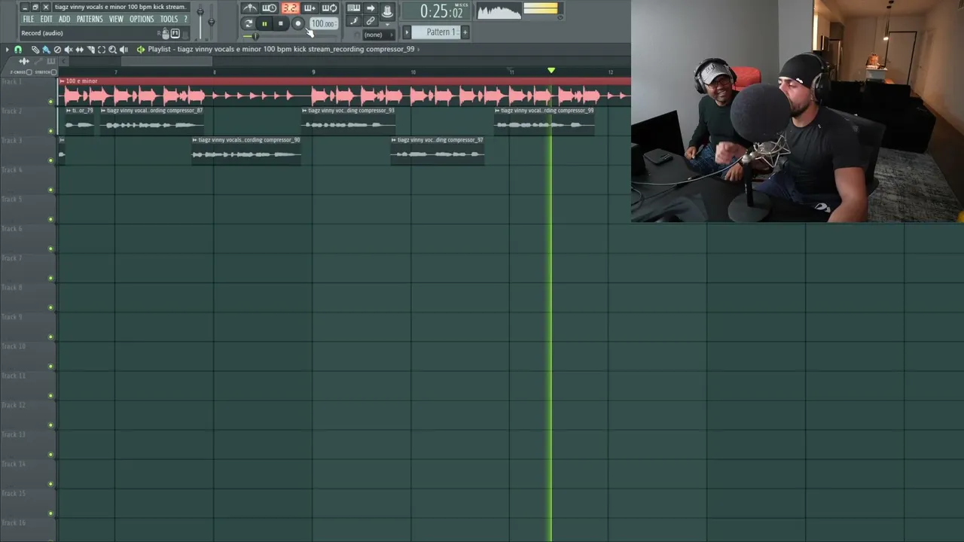Image resolution: width=964 pixels, height=542 pixels.
Task: Click the Playlist title text
Action: pyautogui.click(x=281, y=50)
